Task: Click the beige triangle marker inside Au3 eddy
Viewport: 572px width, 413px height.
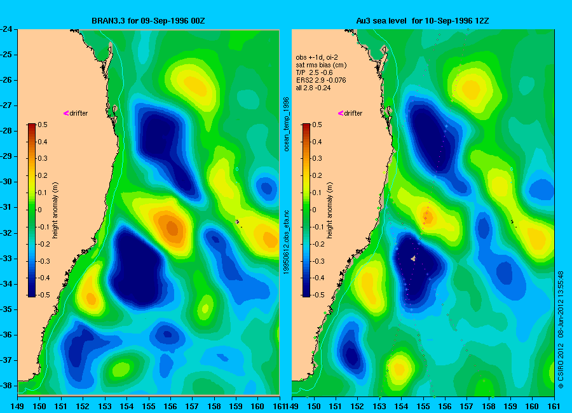Action: [413, 259]
